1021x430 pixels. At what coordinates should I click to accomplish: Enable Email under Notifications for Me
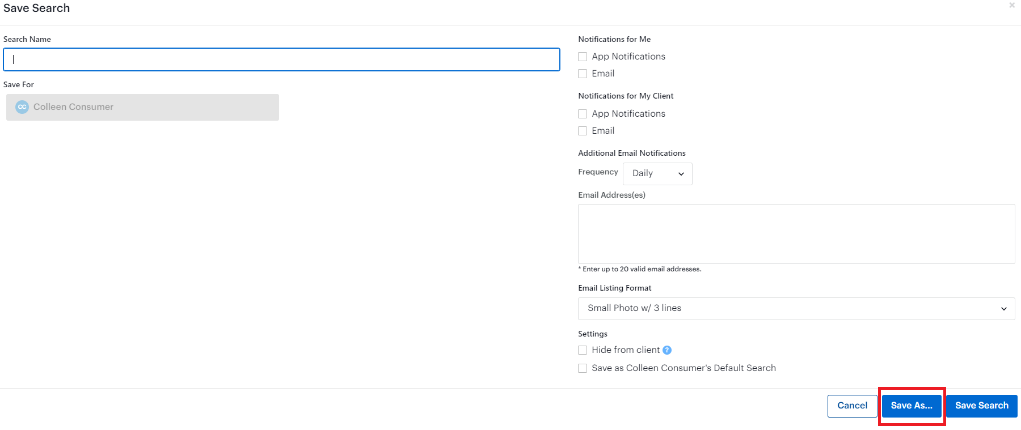pos(583,74)
